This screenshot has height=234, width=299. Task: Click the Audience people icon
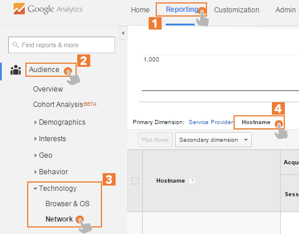pyautogui.click(x=16, y=70)
